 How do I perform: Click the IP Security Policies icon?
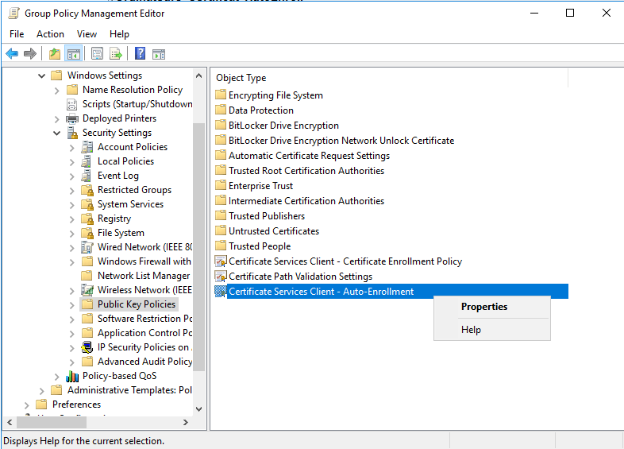87,347
